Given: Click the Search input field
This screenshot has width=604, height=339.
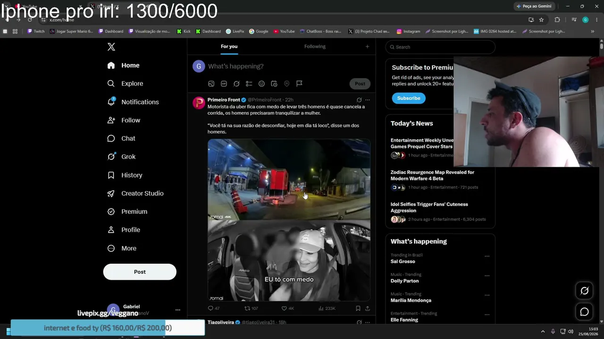Looking at the screenshot, I should (x=440, y=47).
